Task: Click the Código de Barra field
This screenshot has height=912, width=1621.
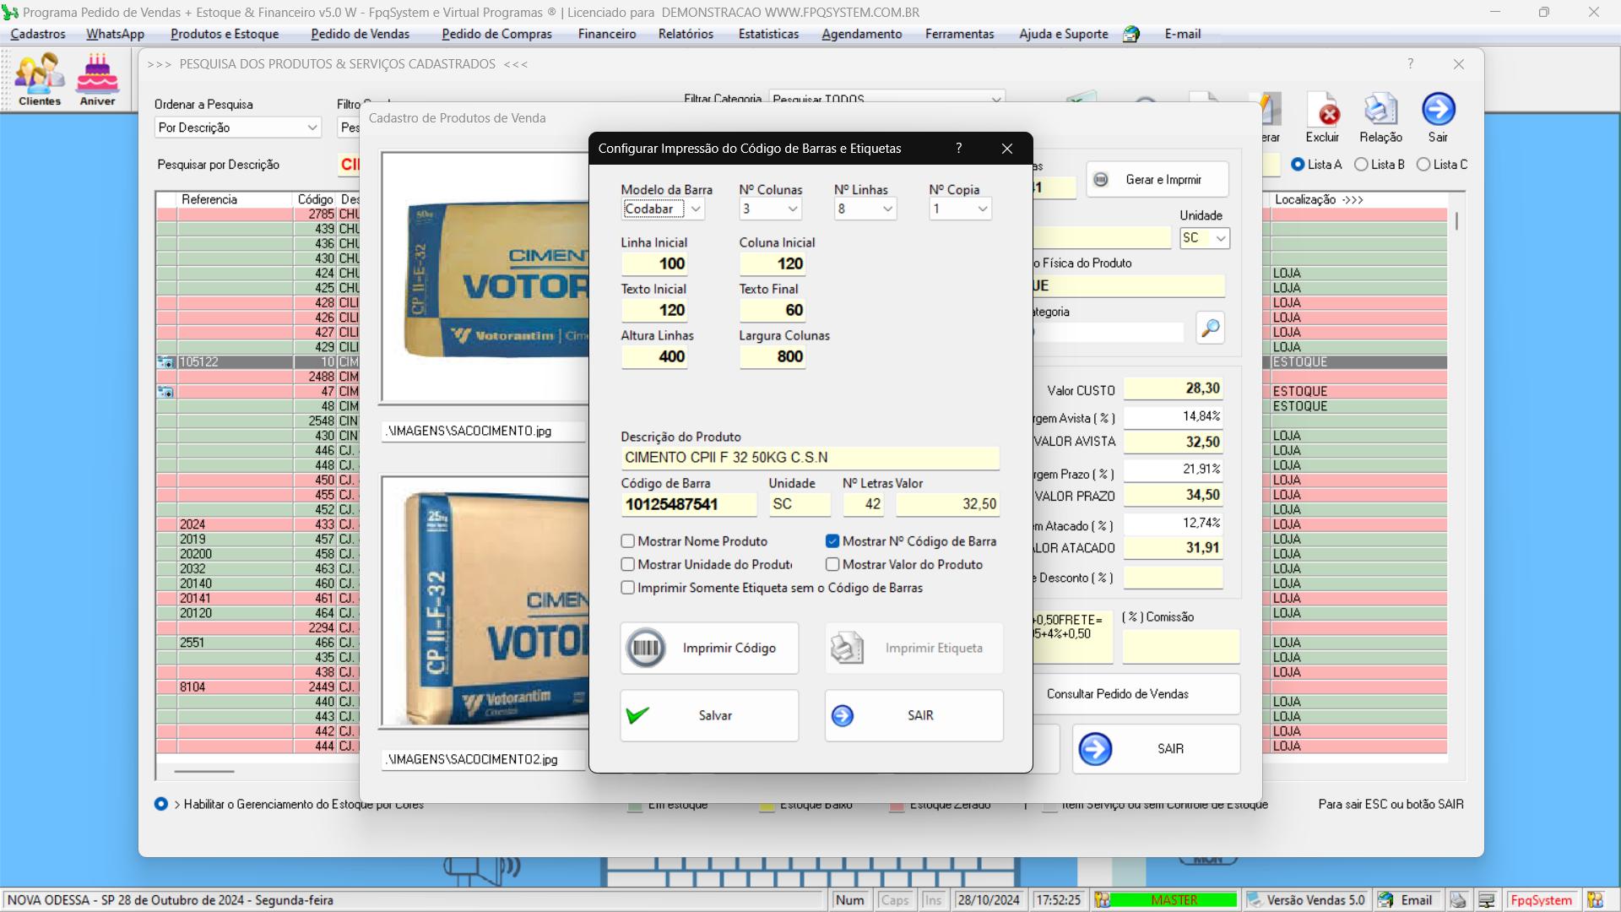Action: [x=689, y=504]
